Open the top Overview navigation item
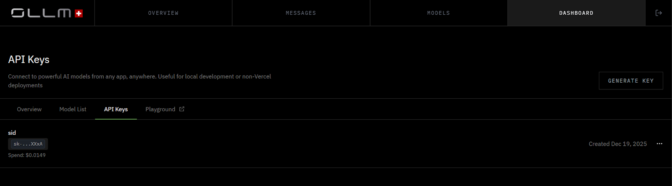The image size is (672, 186). [163, 13]
